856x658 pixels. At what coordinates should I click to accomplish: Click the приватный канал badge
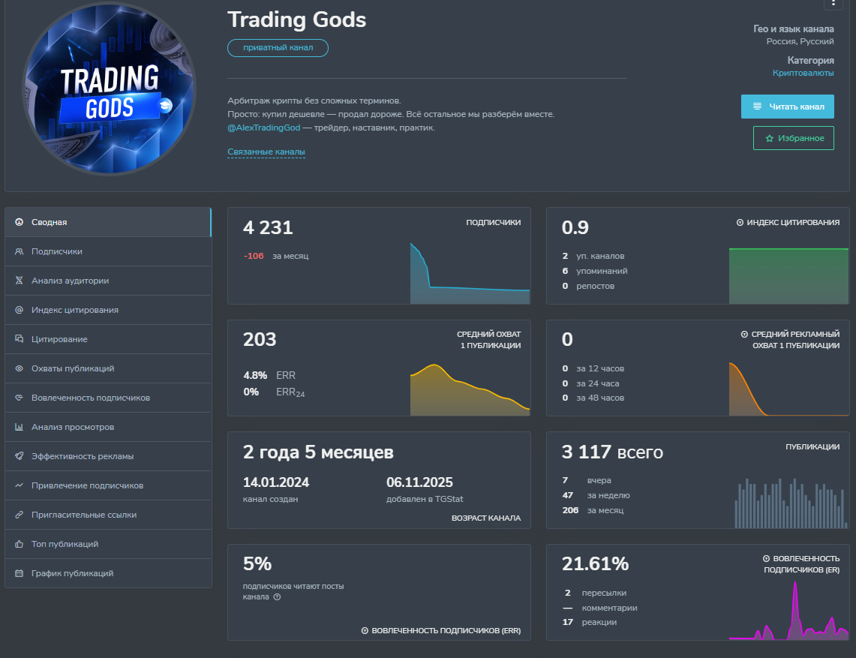[x=278, y=48]
